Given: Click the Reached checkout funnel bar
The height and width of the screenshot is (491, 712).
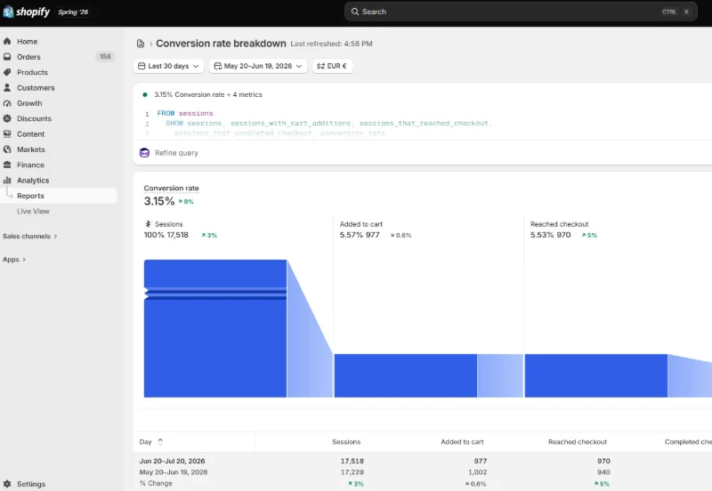Looking at the screenshot, I should 595,375.
